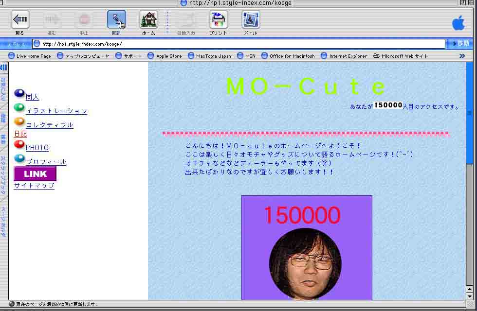
Task: Click the purple LINK banner button
Action: pyautogui.click(x=35, y=173)
